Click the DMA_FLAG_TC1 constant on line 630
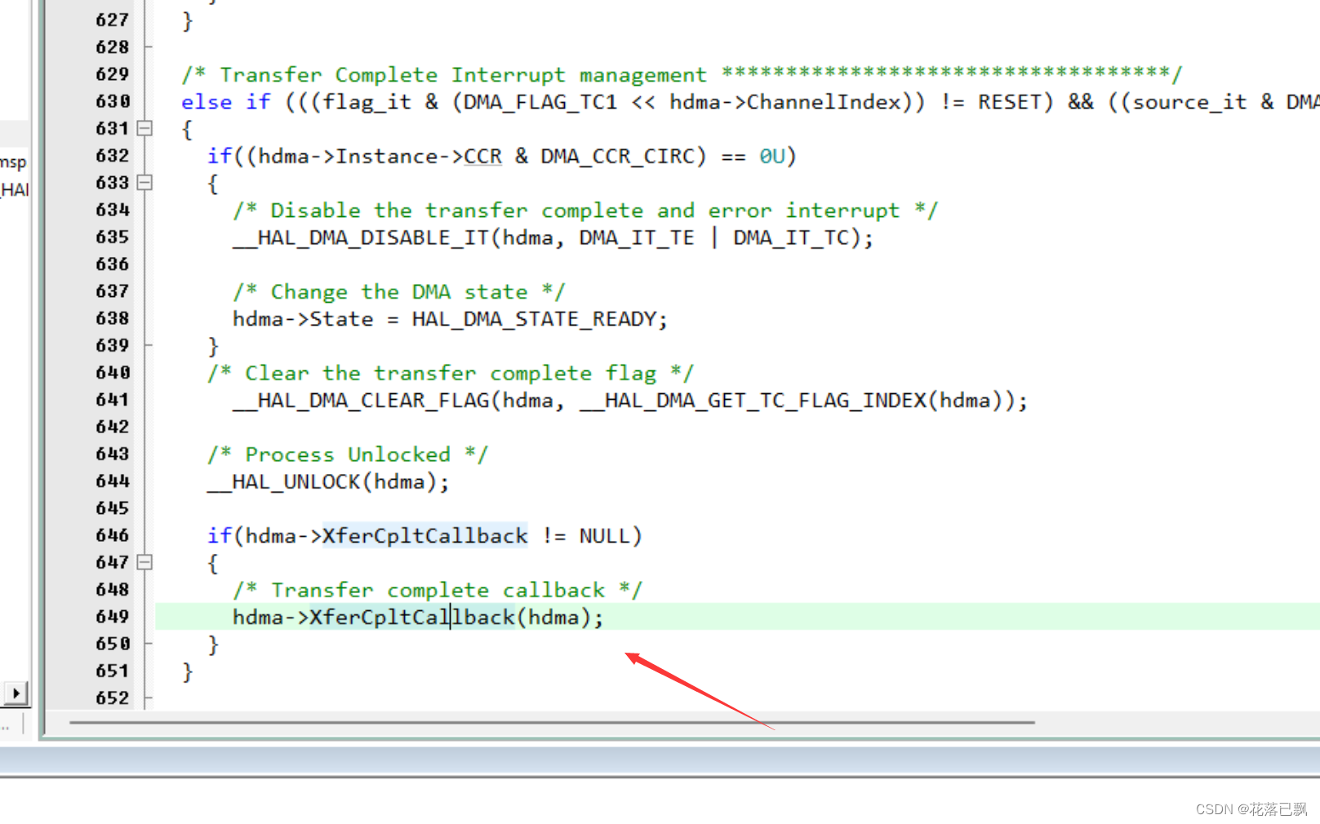 (540, 102)
